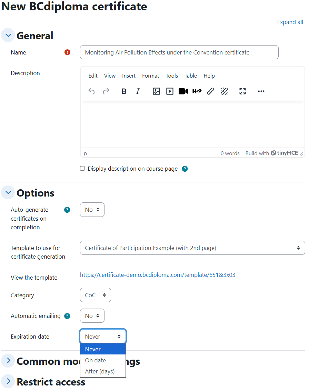Screen dimensions: 319x391
Task: Click inside the description text area
Action: coord(192,124)
